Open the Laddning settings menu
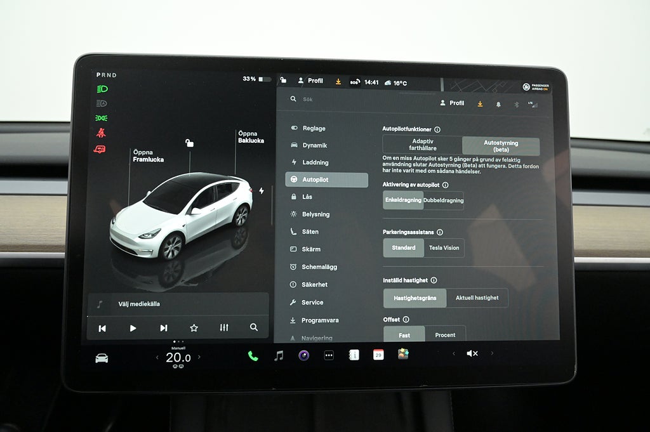The image size is (650, 432). [315, 162]
